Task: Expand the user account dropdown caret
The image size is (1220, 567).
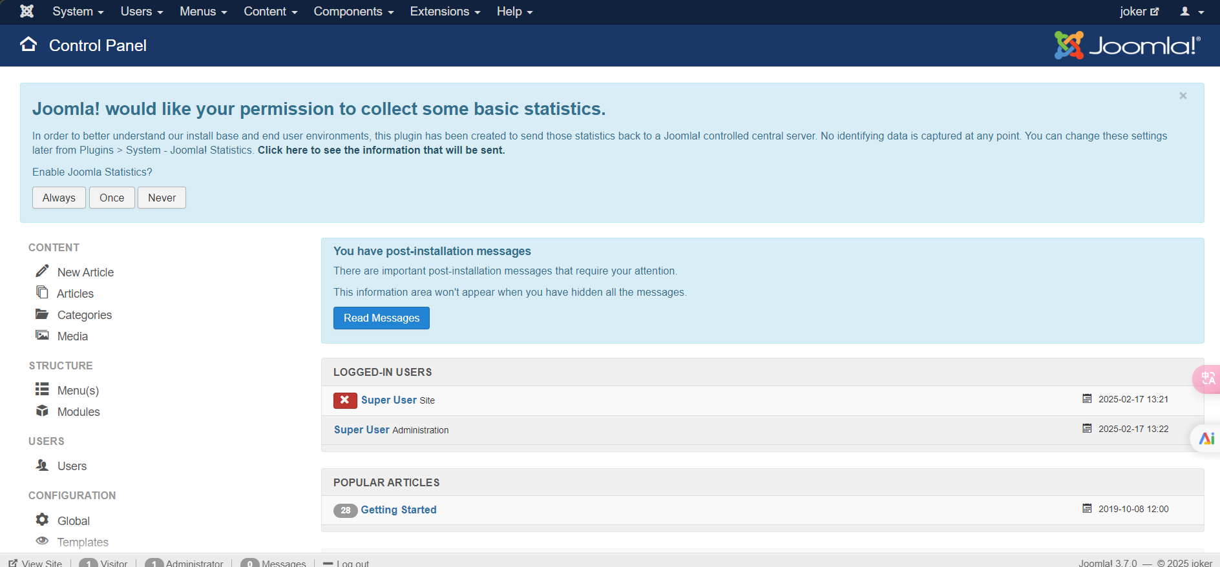Action: coord(1201,12)
